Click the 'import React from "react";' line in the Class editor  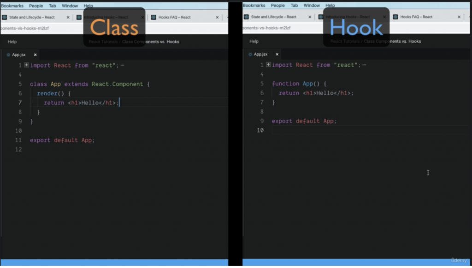coord(75,65)
